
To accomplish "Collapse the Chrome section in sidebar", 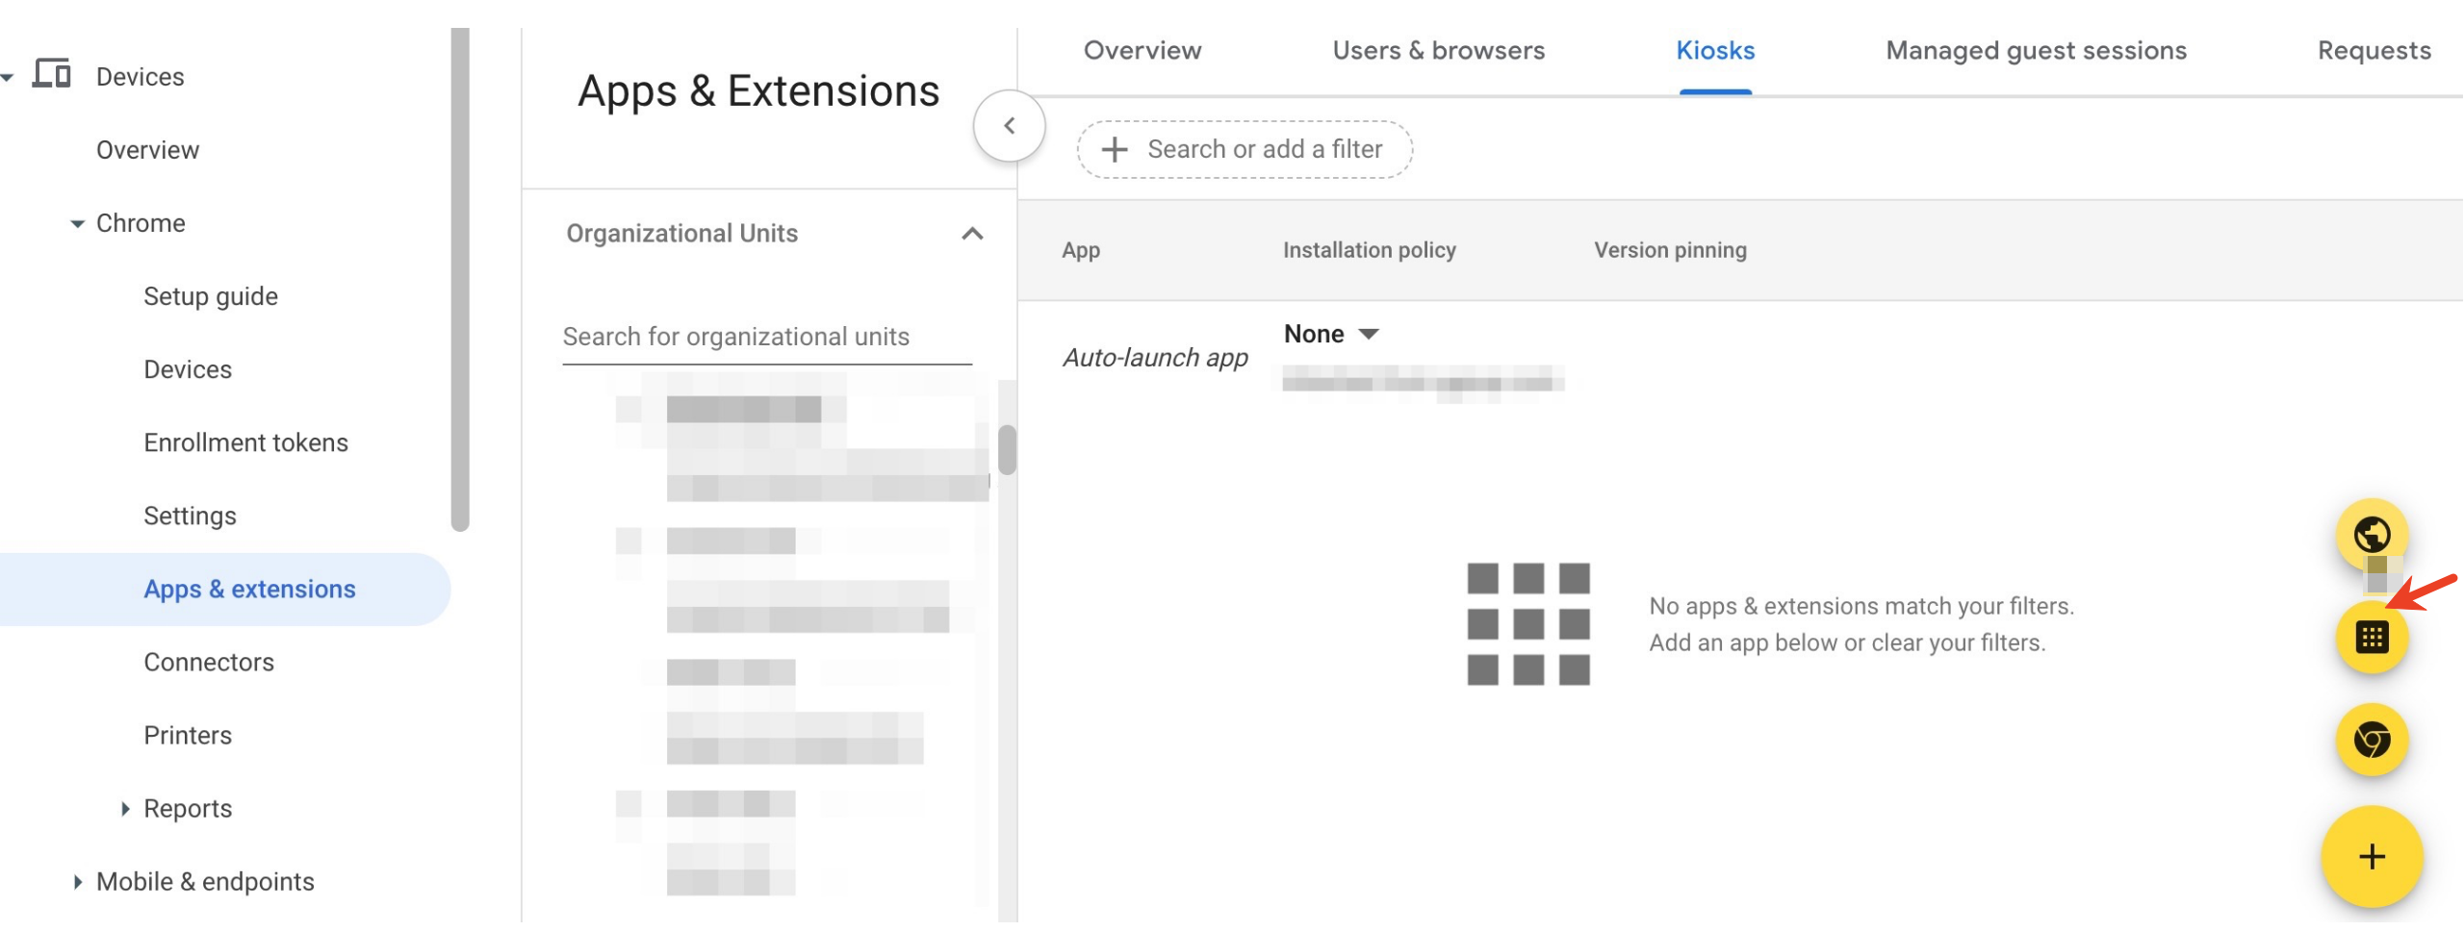I will coord(76,222).
